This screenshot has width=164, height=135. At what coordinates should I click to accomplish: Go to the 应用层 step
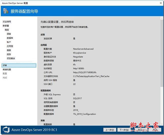(10, 46)
